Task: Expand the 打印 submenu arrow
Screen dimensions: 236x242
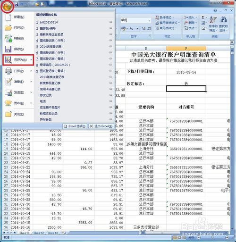Action: click(31, 71)
